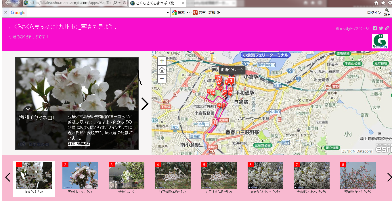
Task: Select thumbnail 8 河津桜(カワヅザクラ)
Action: (x=358, y=178)
